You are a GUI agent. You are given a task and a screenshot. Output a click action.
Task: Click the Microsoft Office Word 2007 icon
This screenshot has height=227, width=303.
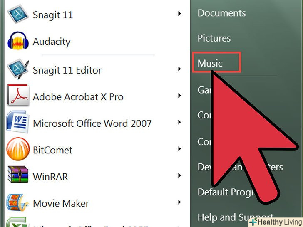click(x=18, y=123)
